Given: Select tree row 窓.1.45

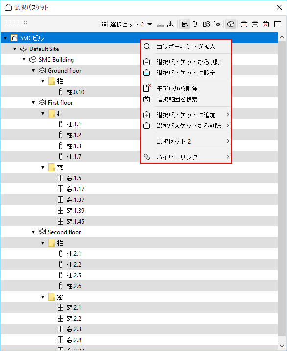Looking at the screenshot, I should tap(139, 221).
